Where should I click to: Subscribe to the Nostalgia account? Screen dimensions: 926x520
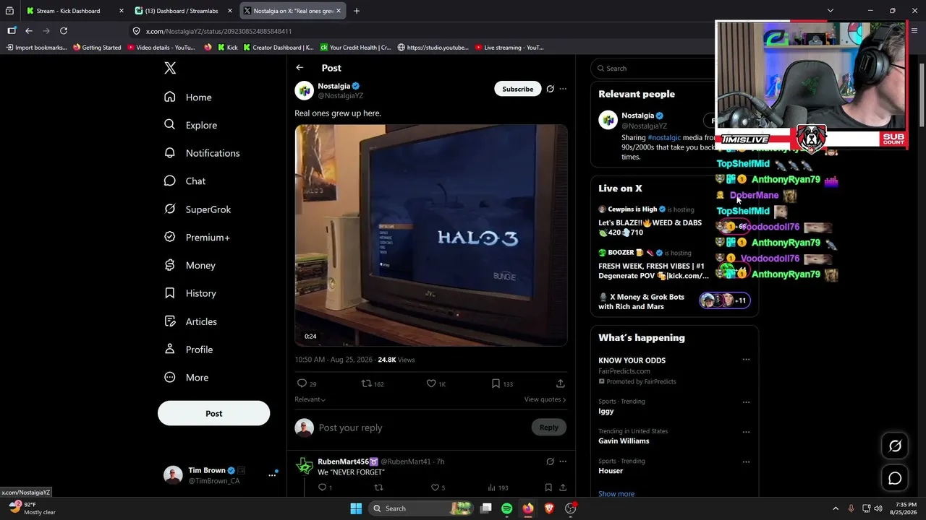518,89
